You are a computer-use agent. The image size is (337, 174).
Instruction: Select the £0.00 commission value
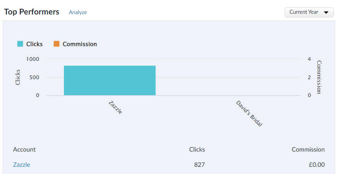click(x=317, y=165)
